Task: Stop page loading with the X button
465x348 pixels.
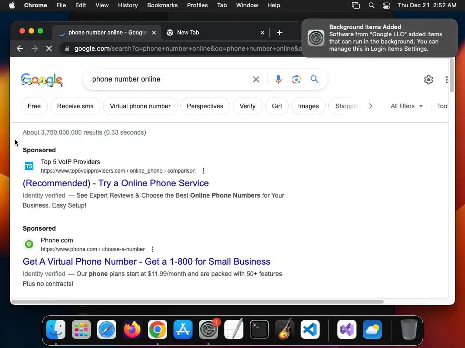Action: click(x=49, y=48)
